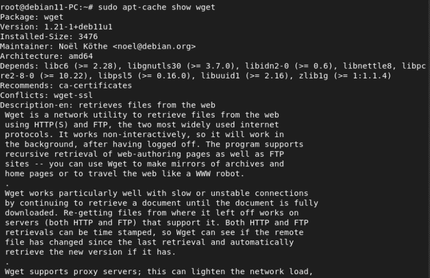Select the version 1.21-1+deb11u1 text

pyautogui.click(x=78, y=27)
